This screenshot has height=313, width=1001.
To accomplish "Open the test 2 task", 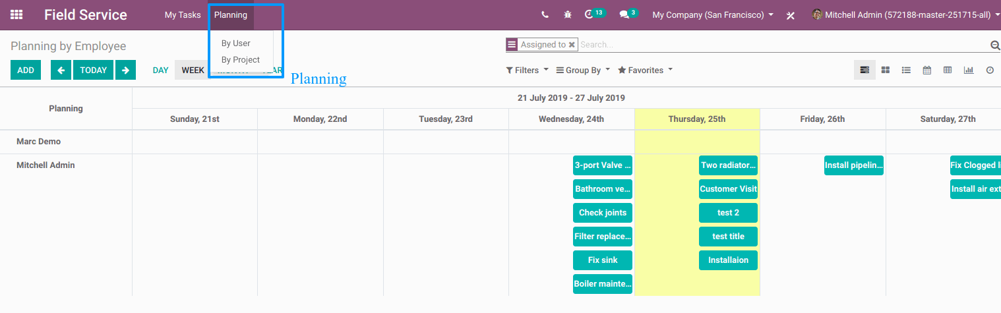I will click(728, 213).
